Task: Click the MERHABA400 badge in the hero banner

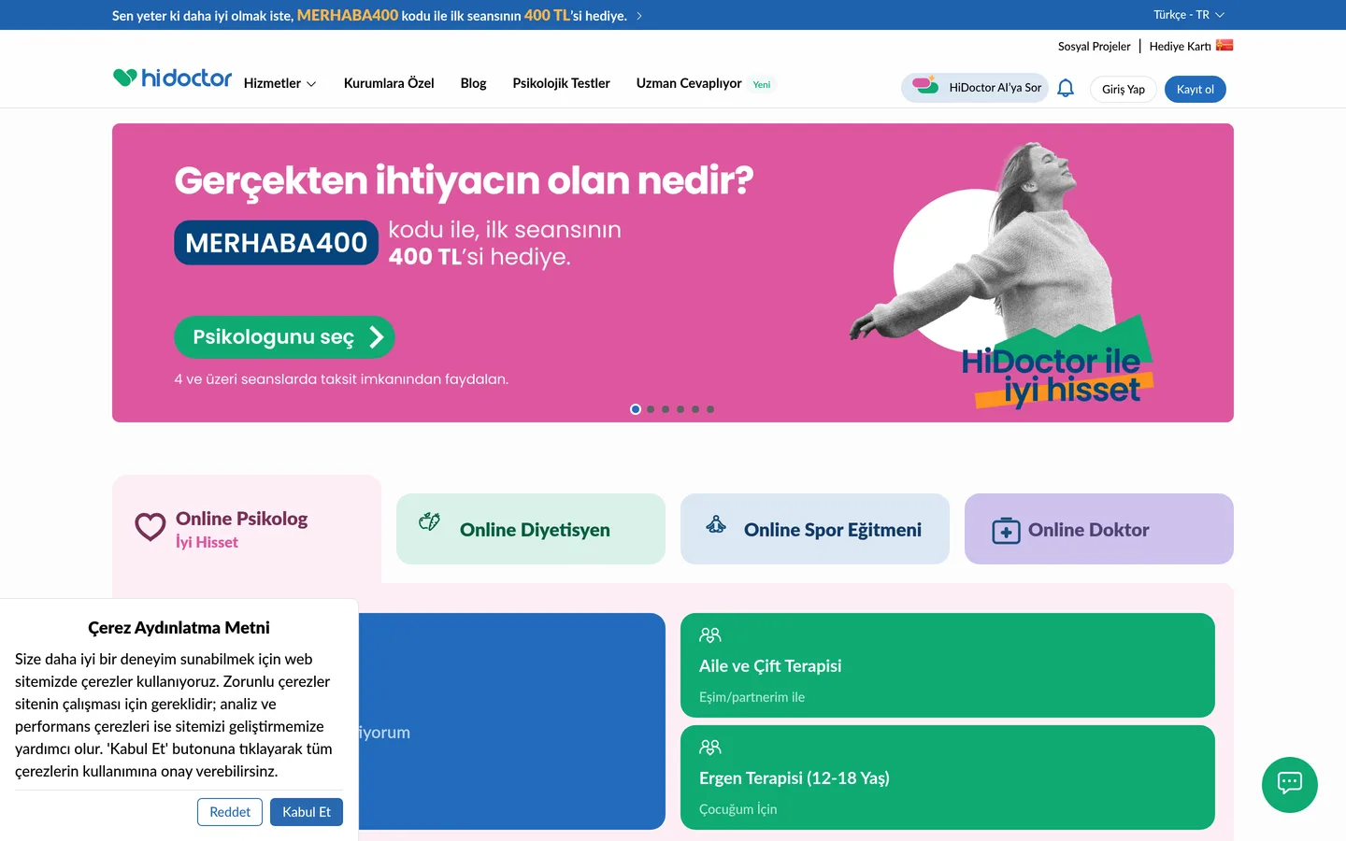Action: (277, 243)
